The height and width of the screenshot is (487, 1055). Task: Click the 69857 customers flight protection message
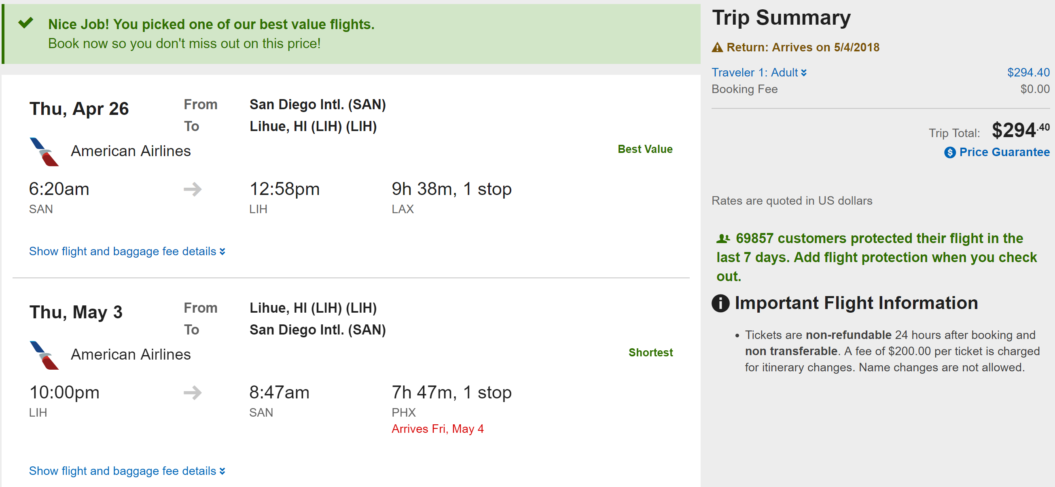[876, 257]
